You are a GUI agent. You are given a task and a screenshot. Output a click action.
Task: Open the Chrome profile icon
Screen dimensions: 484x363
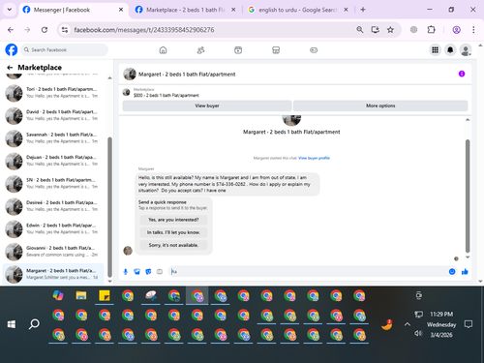456,30
